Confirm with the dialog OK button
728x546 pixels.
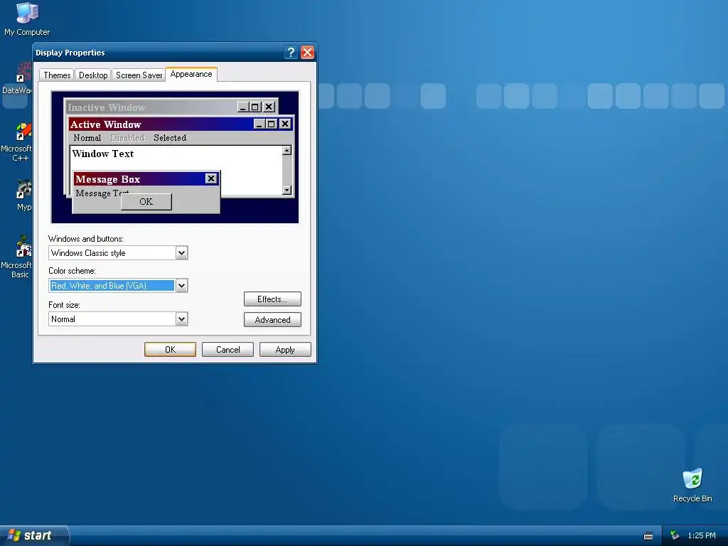pos(170,350)
